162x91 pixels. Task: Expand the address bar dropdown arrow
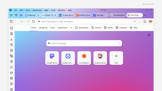click(135, 21)
